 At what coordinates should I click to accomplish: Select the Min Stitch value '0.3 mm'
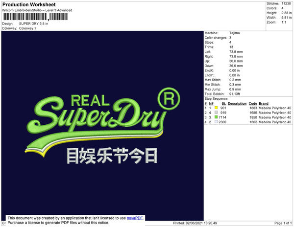tap(235, 85)
